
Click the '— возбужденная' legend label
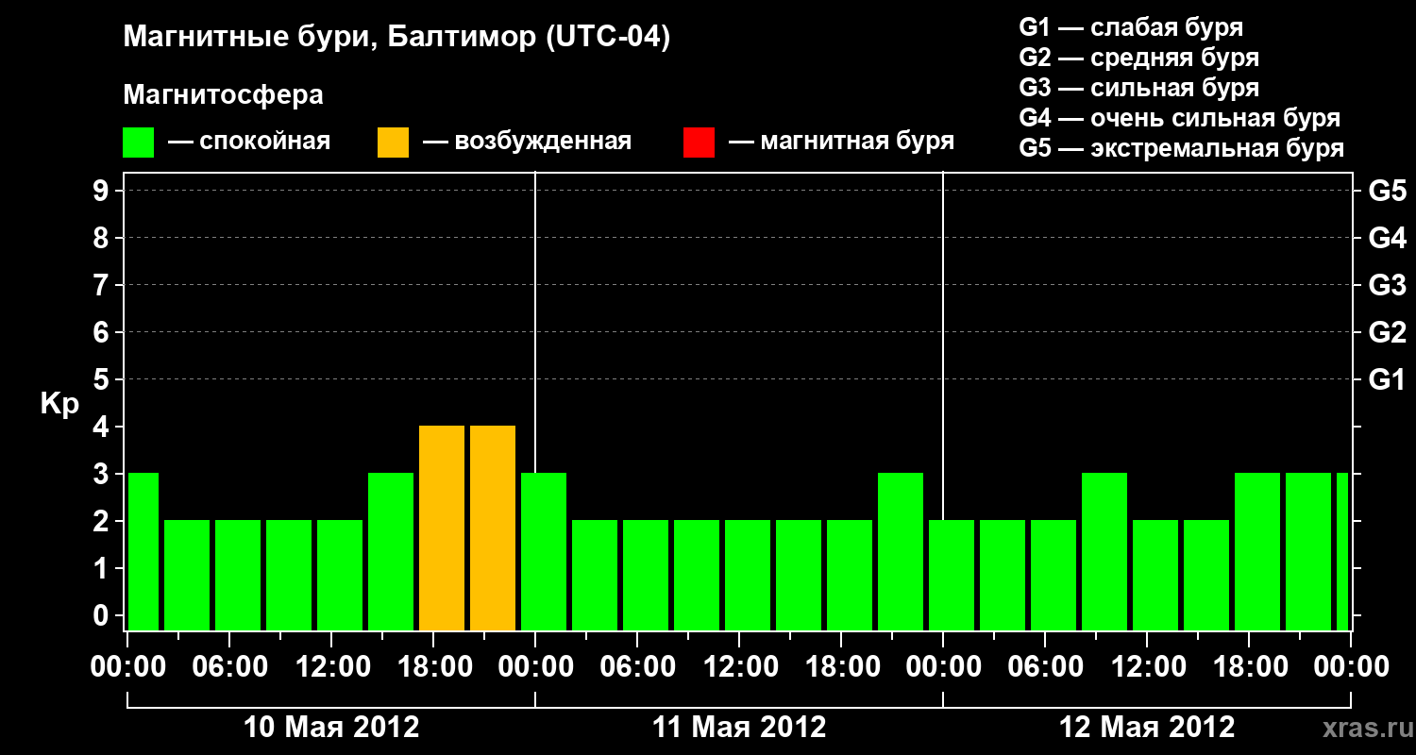pyautogui.click(x=527, y=142)
